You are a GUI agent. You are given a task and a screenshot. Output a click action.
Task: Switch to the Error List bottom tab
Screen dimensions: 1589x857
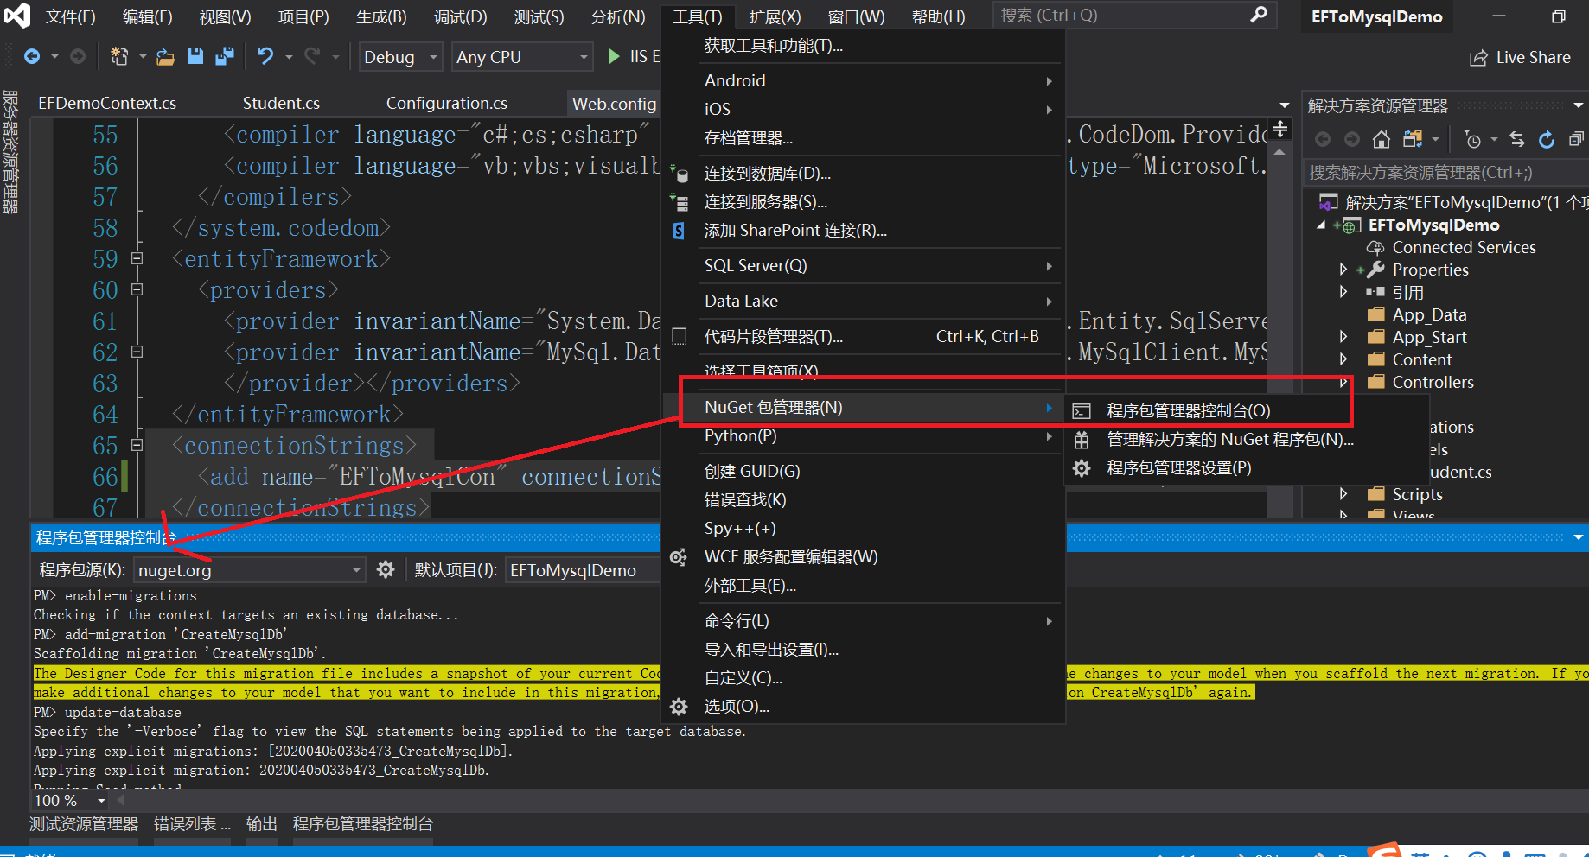click(x=192, y=824)
